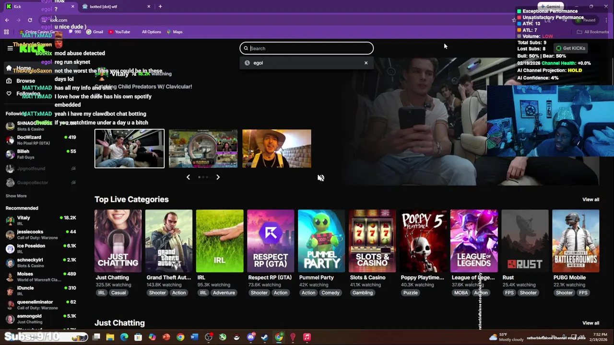The image size is (614, 345).
Task: Open offline Jpgnotfound channel in sidebar
Action: 41,169
